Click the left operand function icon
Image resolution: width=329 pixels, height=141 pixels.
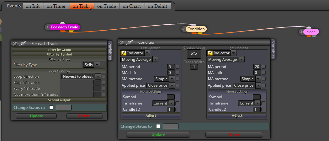tap(124, 53)
